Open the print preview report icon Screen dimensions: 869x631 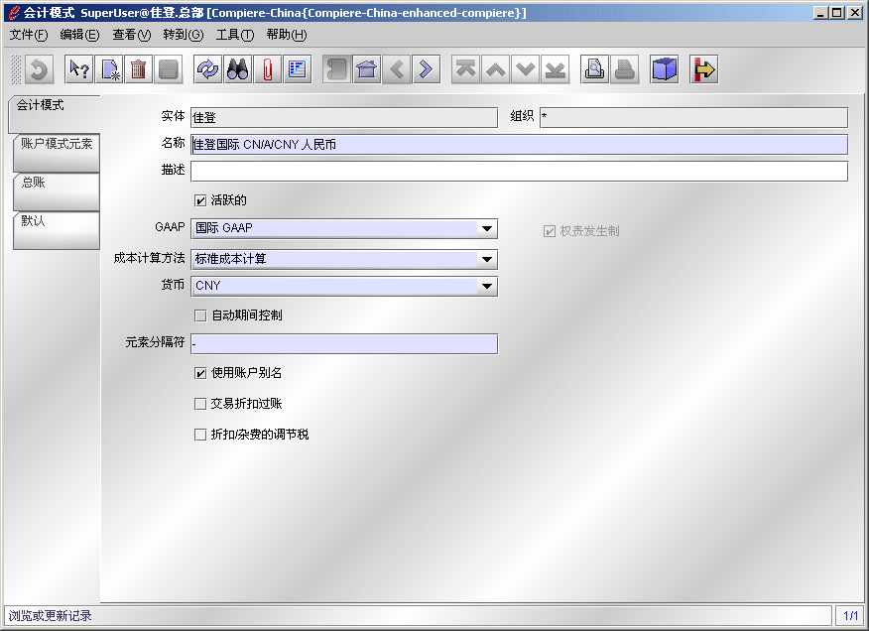point(595,69)
